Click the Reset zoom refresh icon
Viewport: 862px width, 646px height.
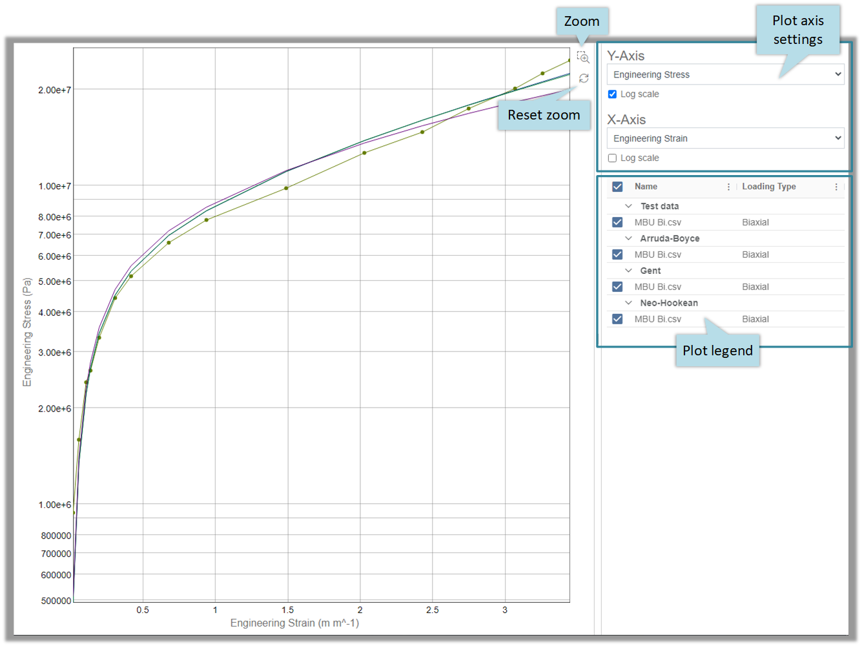pos(584,78)
